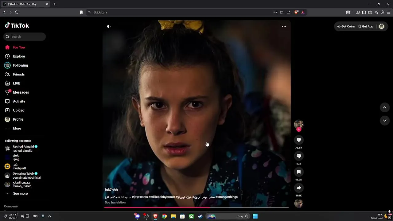Expand the system tray hidden icons chevron
393x221 pixels.
coord(49,216)
